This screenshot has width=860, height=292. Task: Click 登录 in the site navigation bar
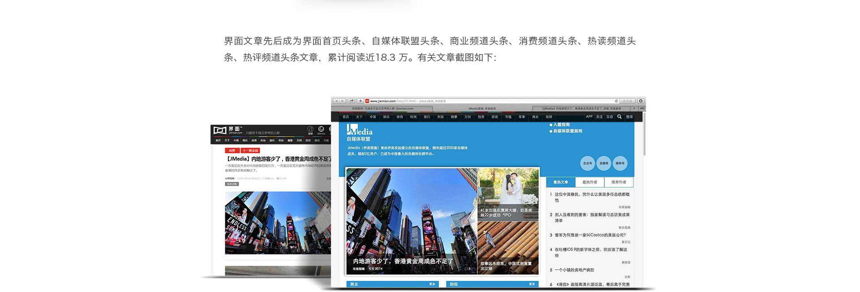[x=629, y=117]
